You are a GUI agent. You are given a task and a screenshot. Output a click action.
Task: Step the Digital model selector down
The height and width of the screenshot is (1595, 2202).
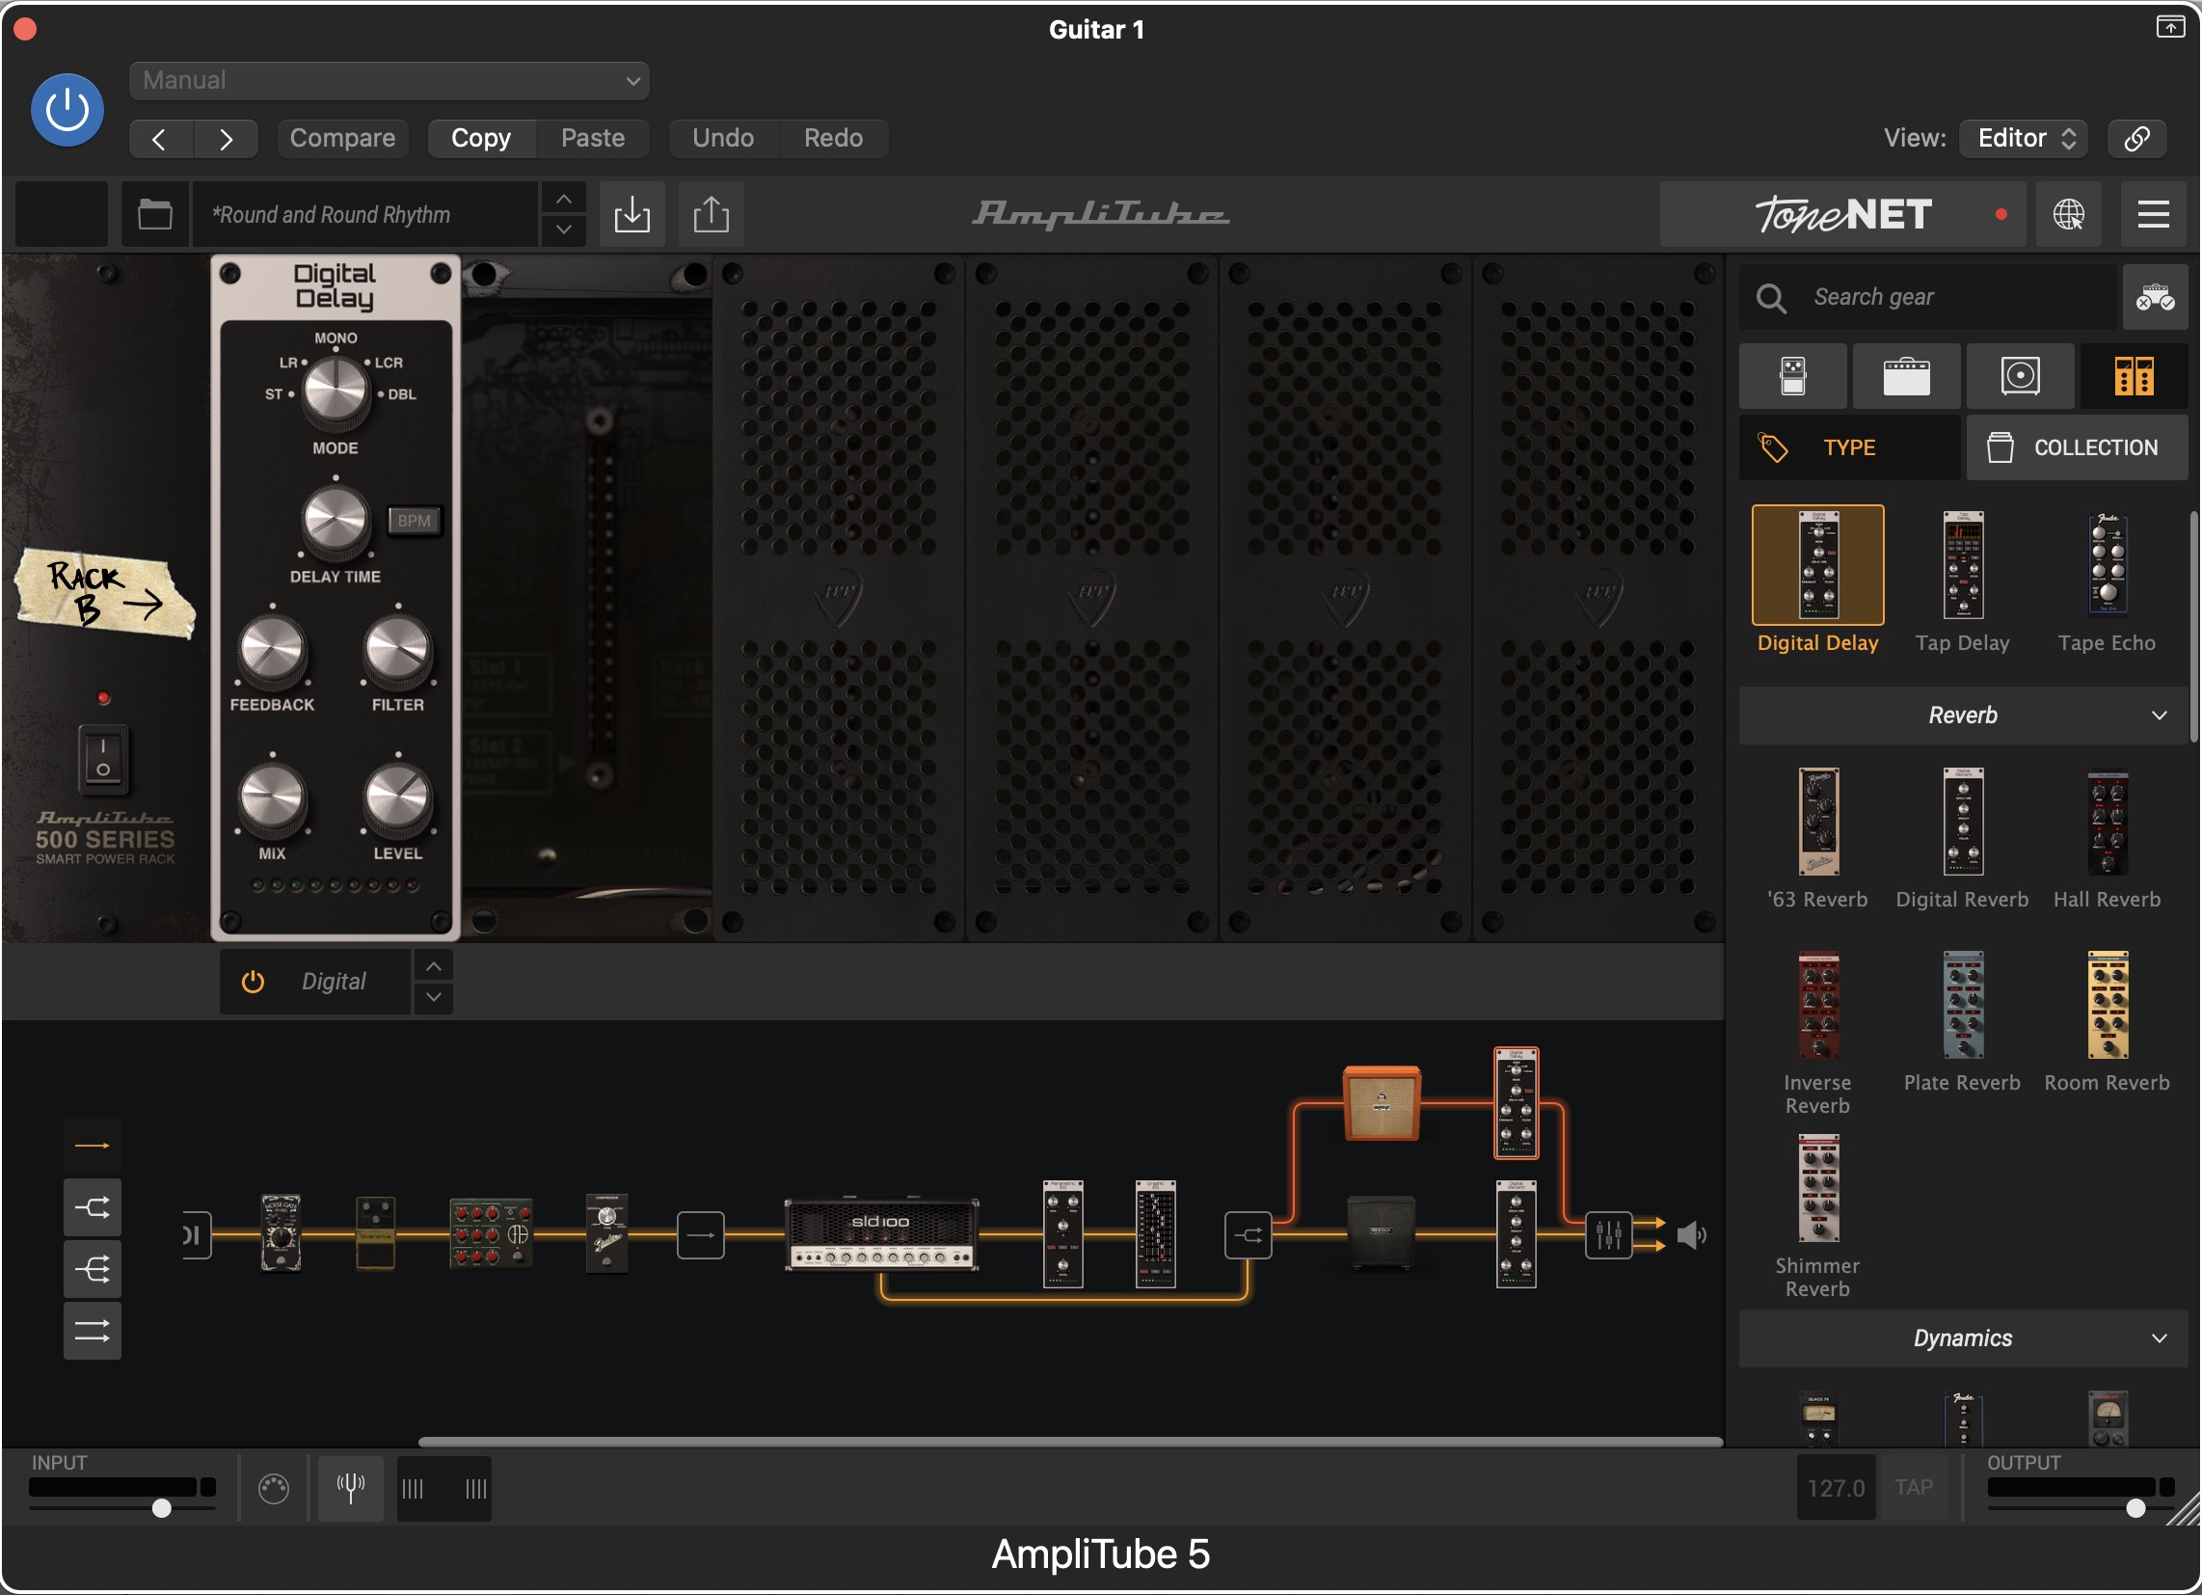tap(434, 998)
